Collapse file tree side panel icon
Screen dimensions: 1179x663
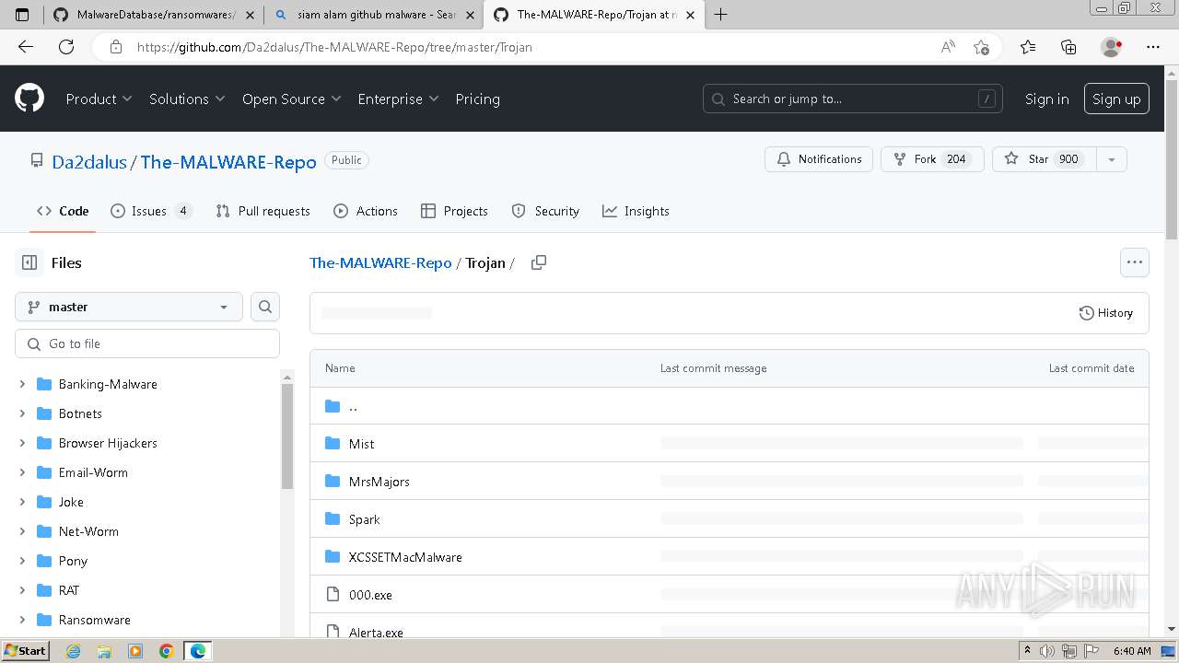29,262
